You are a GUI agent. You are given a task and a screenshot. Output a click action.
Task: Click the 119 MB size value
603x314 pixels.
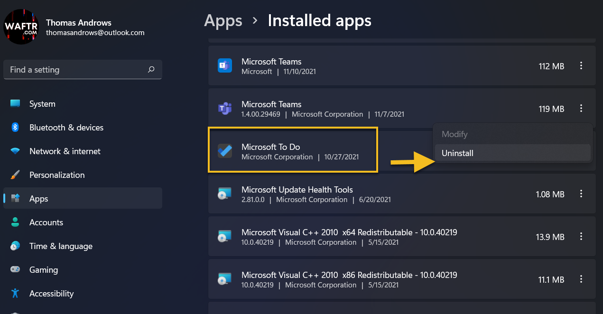pyautogui.click(x=552, y=109)
